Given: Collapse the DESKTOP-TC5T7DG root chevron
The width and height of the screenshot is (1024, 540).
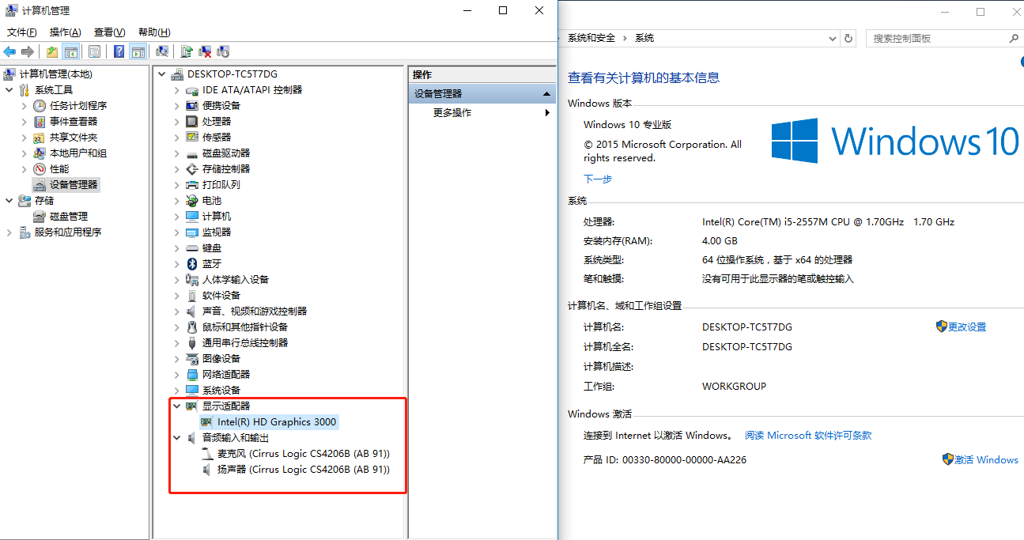Looking at the screenshot, I should pyautogui.click(x=161, y=74).
